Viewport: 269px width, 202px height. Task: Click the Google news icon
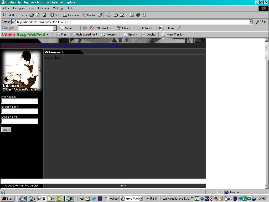pos(84,28)
